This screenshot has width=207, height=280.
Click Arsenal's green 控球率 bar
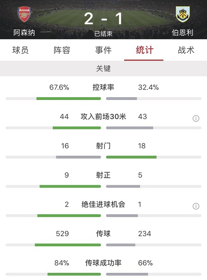coord(69,99)
